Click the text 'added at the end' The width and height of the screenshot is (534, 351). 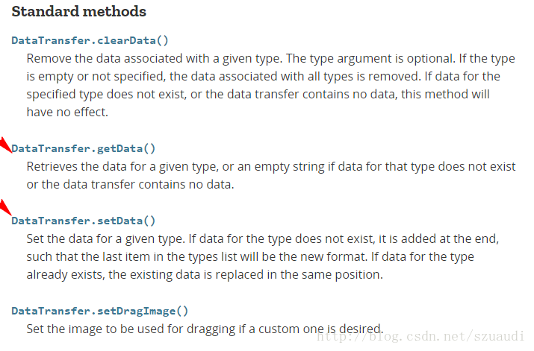pos(450,239)
